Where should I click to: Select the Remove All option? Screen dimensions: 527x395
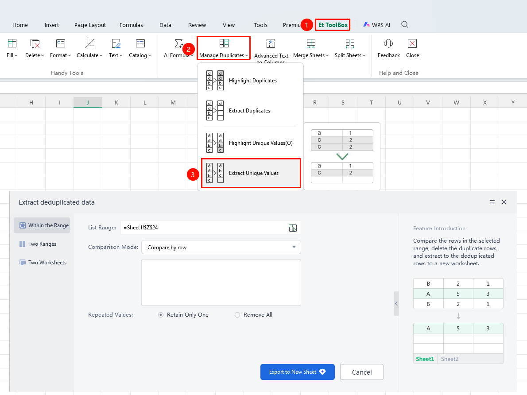coord(253,315)
